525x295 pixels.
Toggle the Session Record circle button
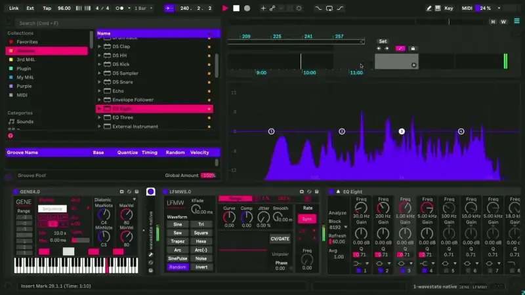(299, 9)
